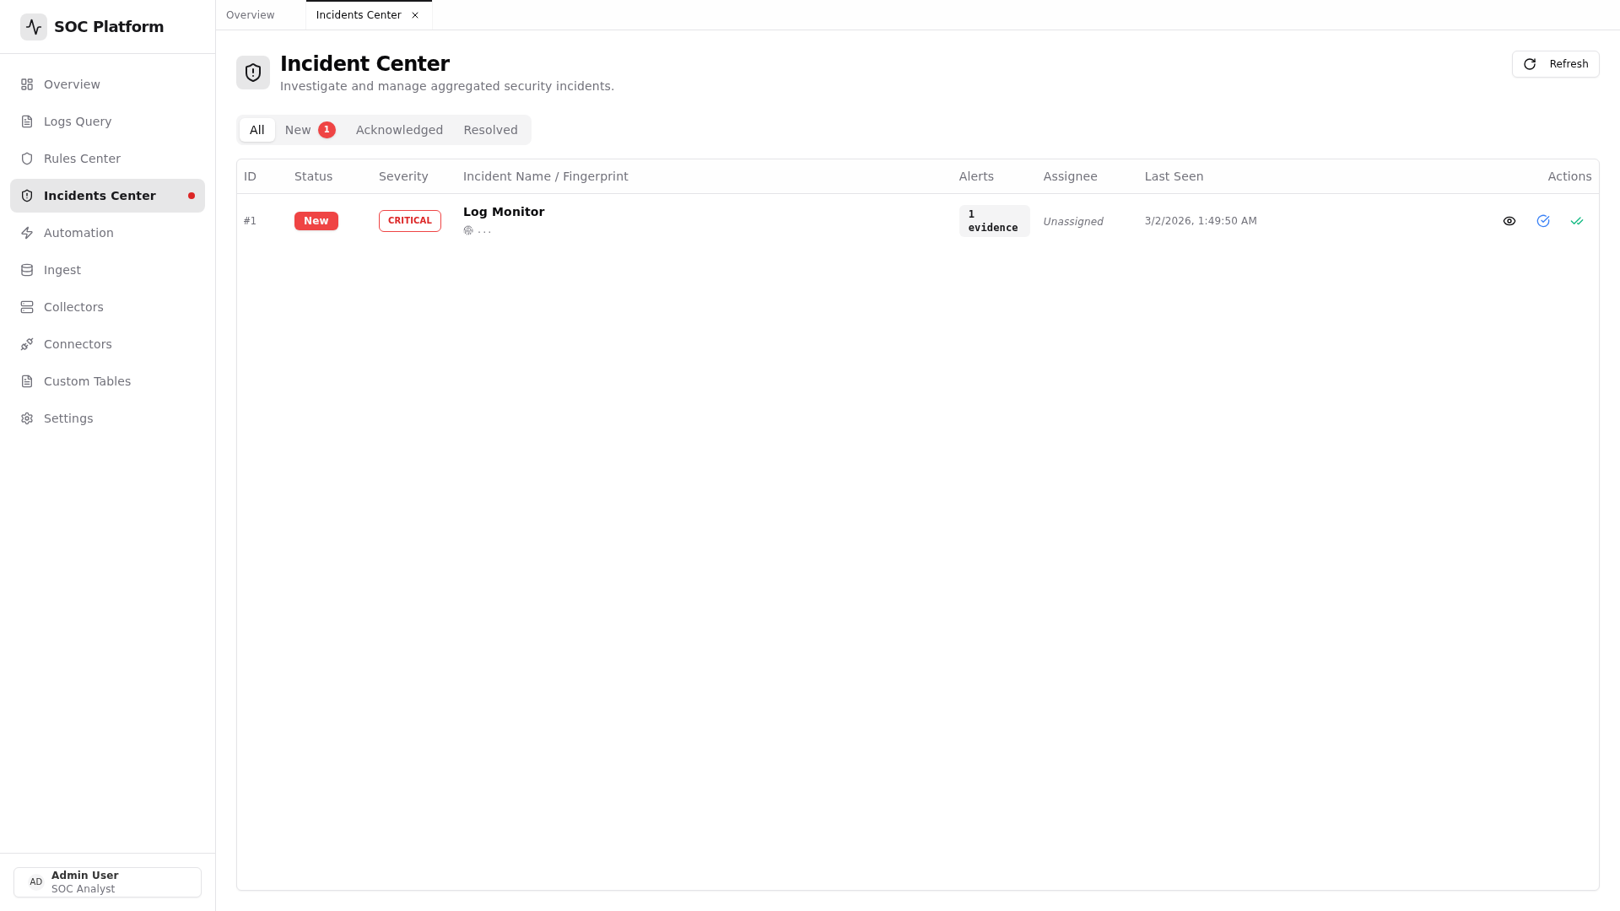Open the Admin User profile menu
1620x911 pixels.
(x=107, y=881)
